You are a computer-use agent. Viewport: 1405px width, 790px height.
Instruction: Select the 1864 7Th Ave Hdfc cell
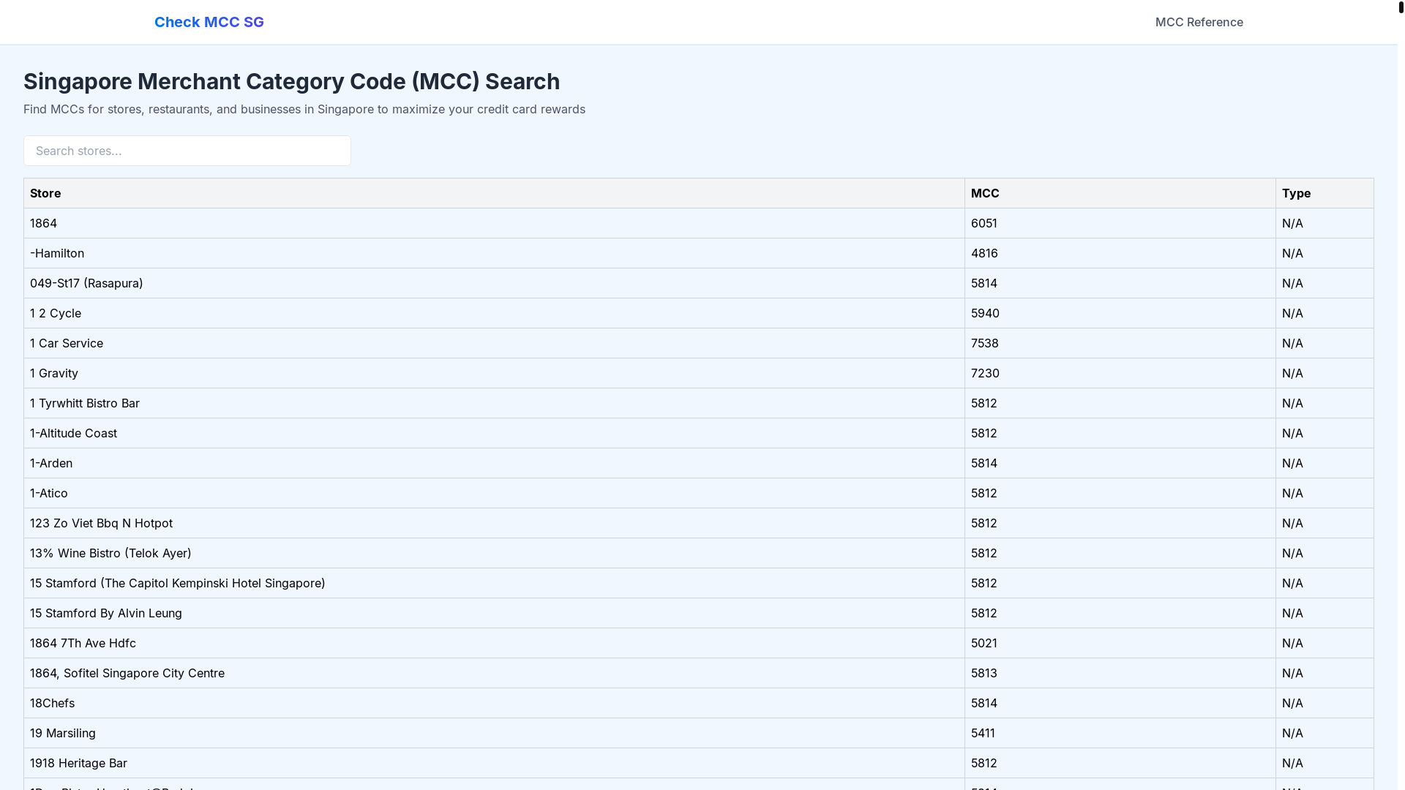tap(494, 643)
